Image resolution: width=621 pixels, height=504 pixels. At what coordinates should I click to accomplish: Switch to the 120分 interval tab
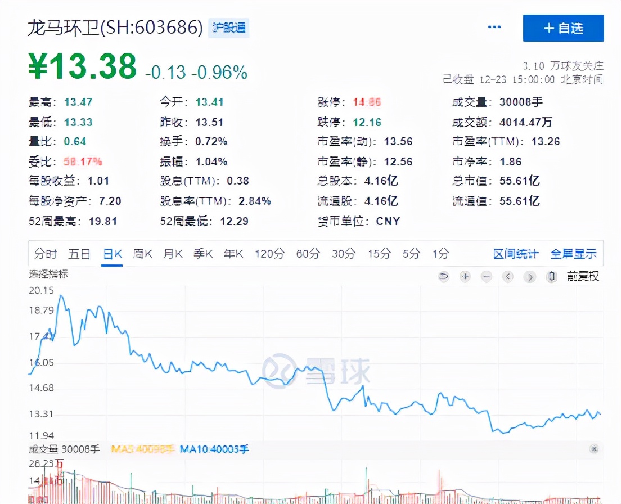click(269, 253)
